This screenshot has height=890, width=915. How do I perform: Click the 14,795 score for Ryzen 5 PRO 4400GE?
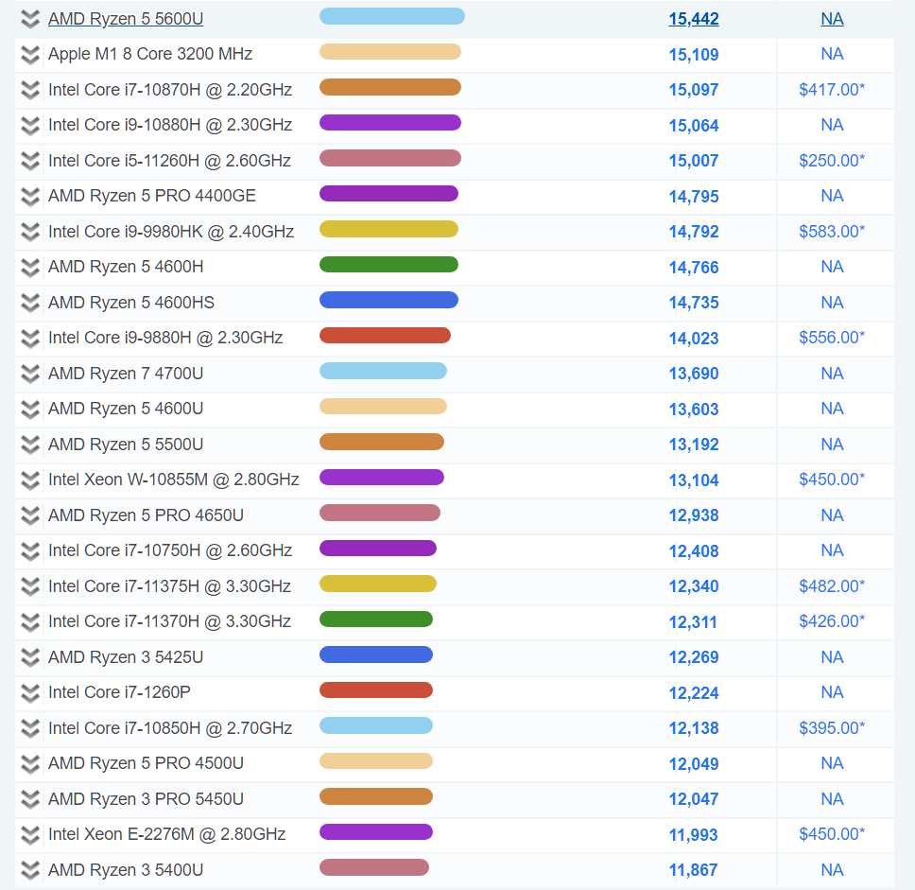tap(693, 196)
